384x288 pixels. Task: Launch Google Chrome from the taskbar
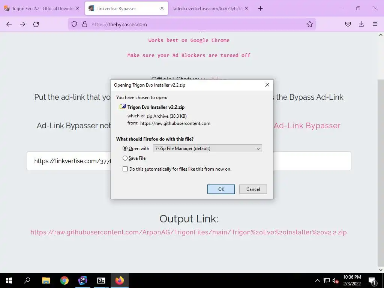click(x=64, y=280)
